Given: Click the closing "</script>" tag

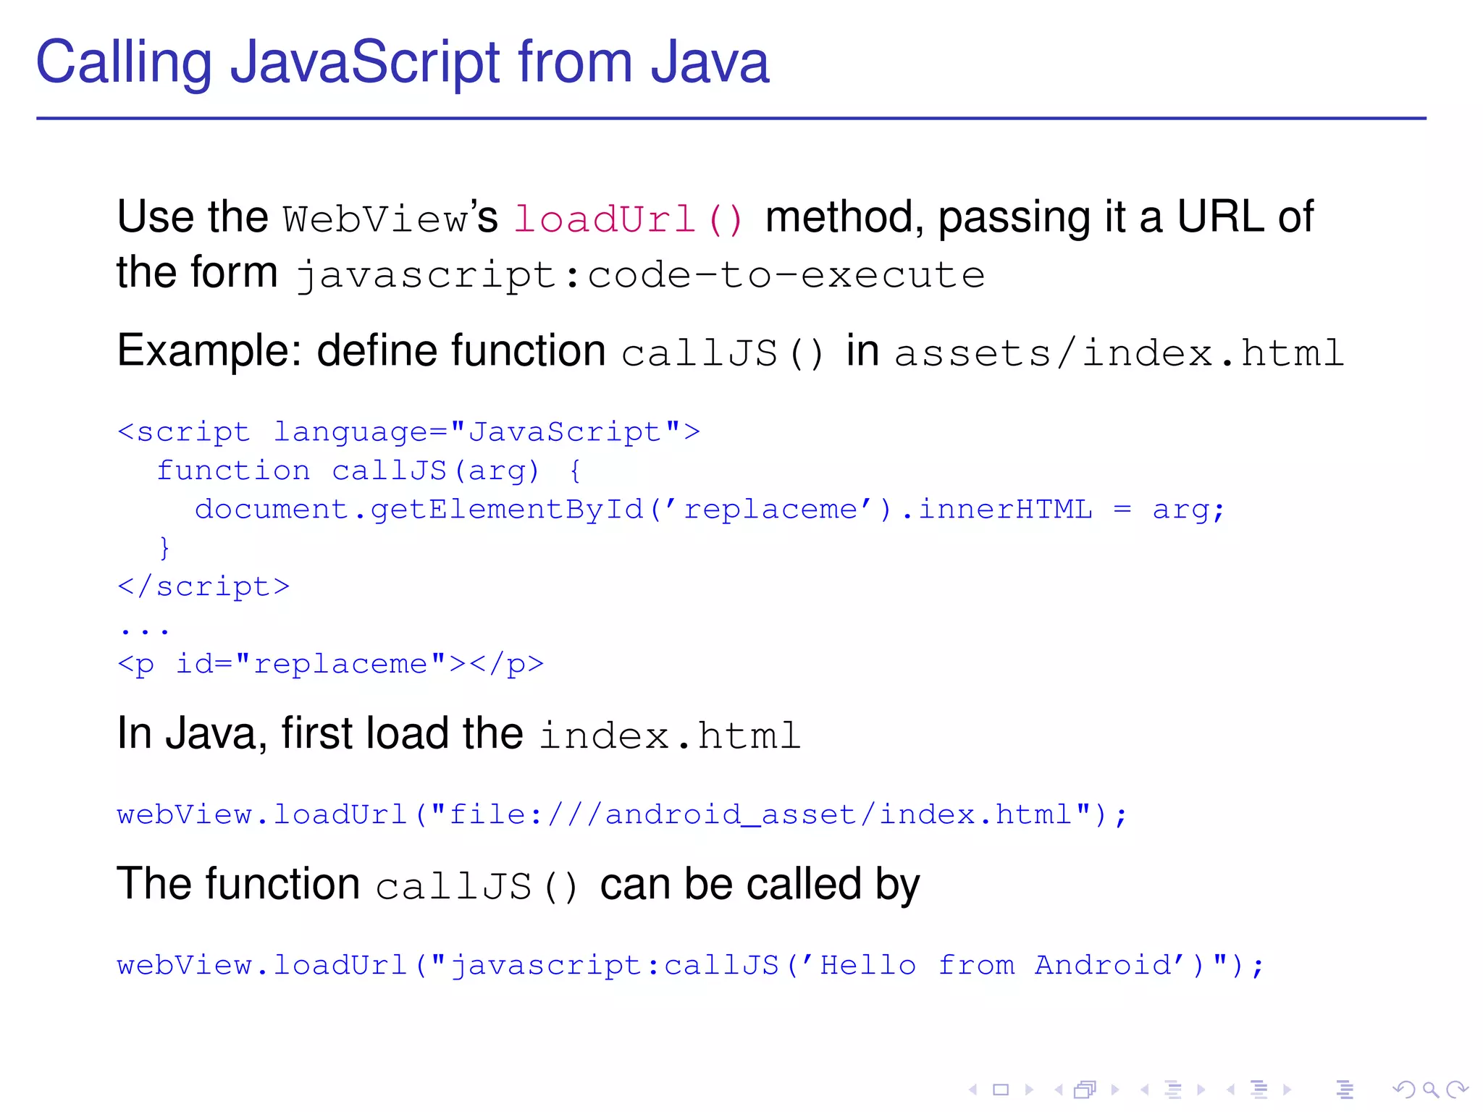Looking at the screenshot, I should pos(203,586).
